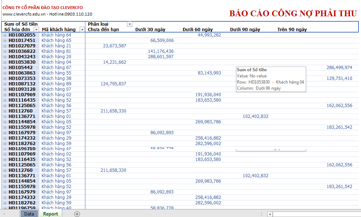This screenshot has height=217, width=361.
Task: Select the Report sheet tab
Action: pyautogui.click(x=50, y=214)
